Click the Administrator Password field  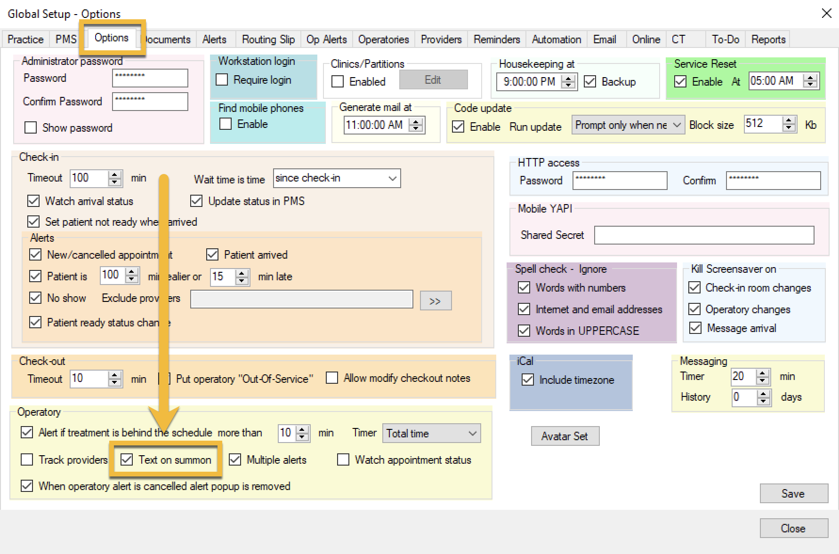[150, 78]
